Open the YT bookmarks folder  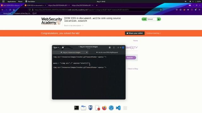pyautogui.click(x=35, y=13)
